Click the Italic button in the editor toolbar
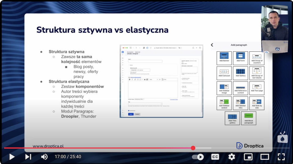This screenshot has height=164, width=293. tap(132, 80)
